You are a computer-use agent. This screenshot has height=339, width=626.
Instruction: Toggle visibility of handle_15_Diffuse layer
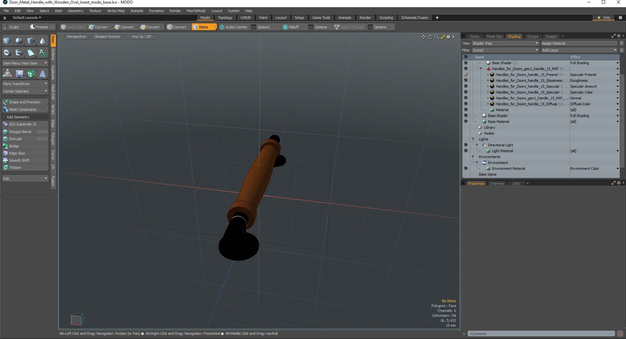coord(466,104)
